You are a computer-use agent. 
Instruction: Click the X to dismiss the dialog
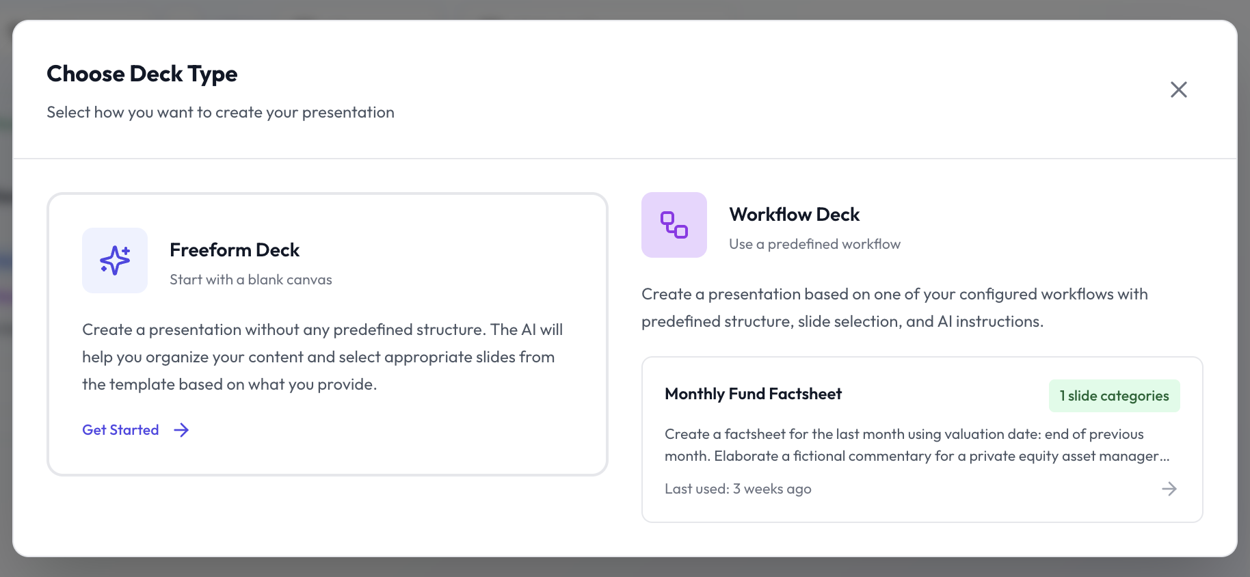1178,90
